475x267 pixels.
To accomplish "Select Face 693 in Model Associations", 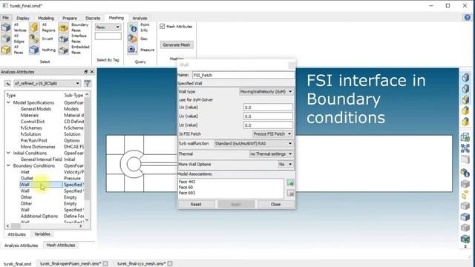I will coord(187,193).
